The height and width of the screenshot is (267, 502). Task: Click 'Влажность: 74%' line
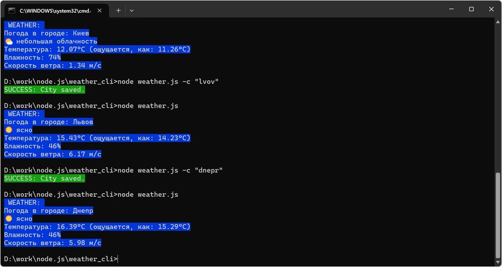click(x=32, y=57)
